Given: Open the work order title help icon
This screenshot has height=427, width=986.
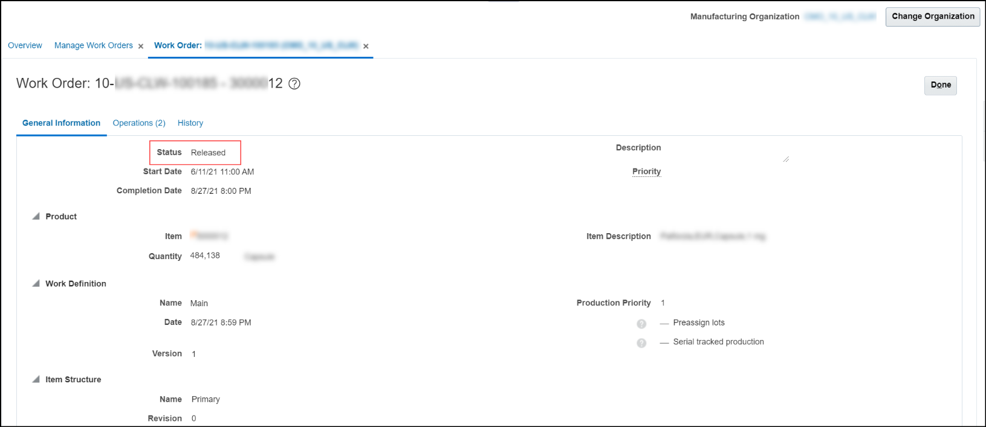Looking at the screenshot, I should (294, 84).
